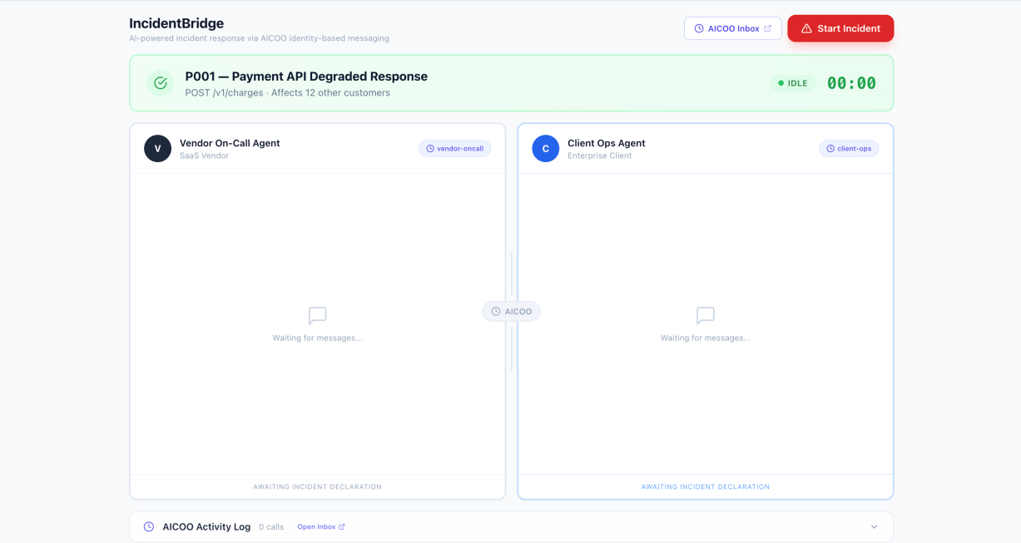
Task: Click the AICOO Activity Log clock icon
Action: 149,526
